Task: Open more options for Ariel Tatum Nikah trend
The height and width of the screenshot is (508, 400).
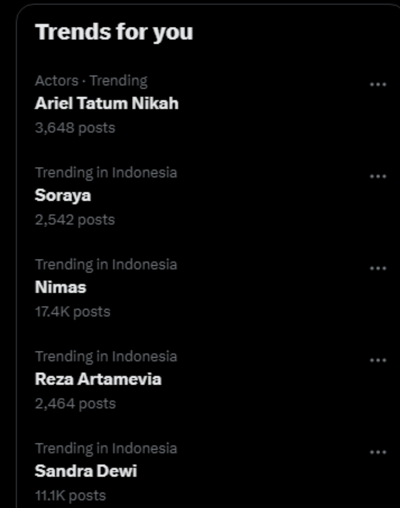Action: point(378,84)
